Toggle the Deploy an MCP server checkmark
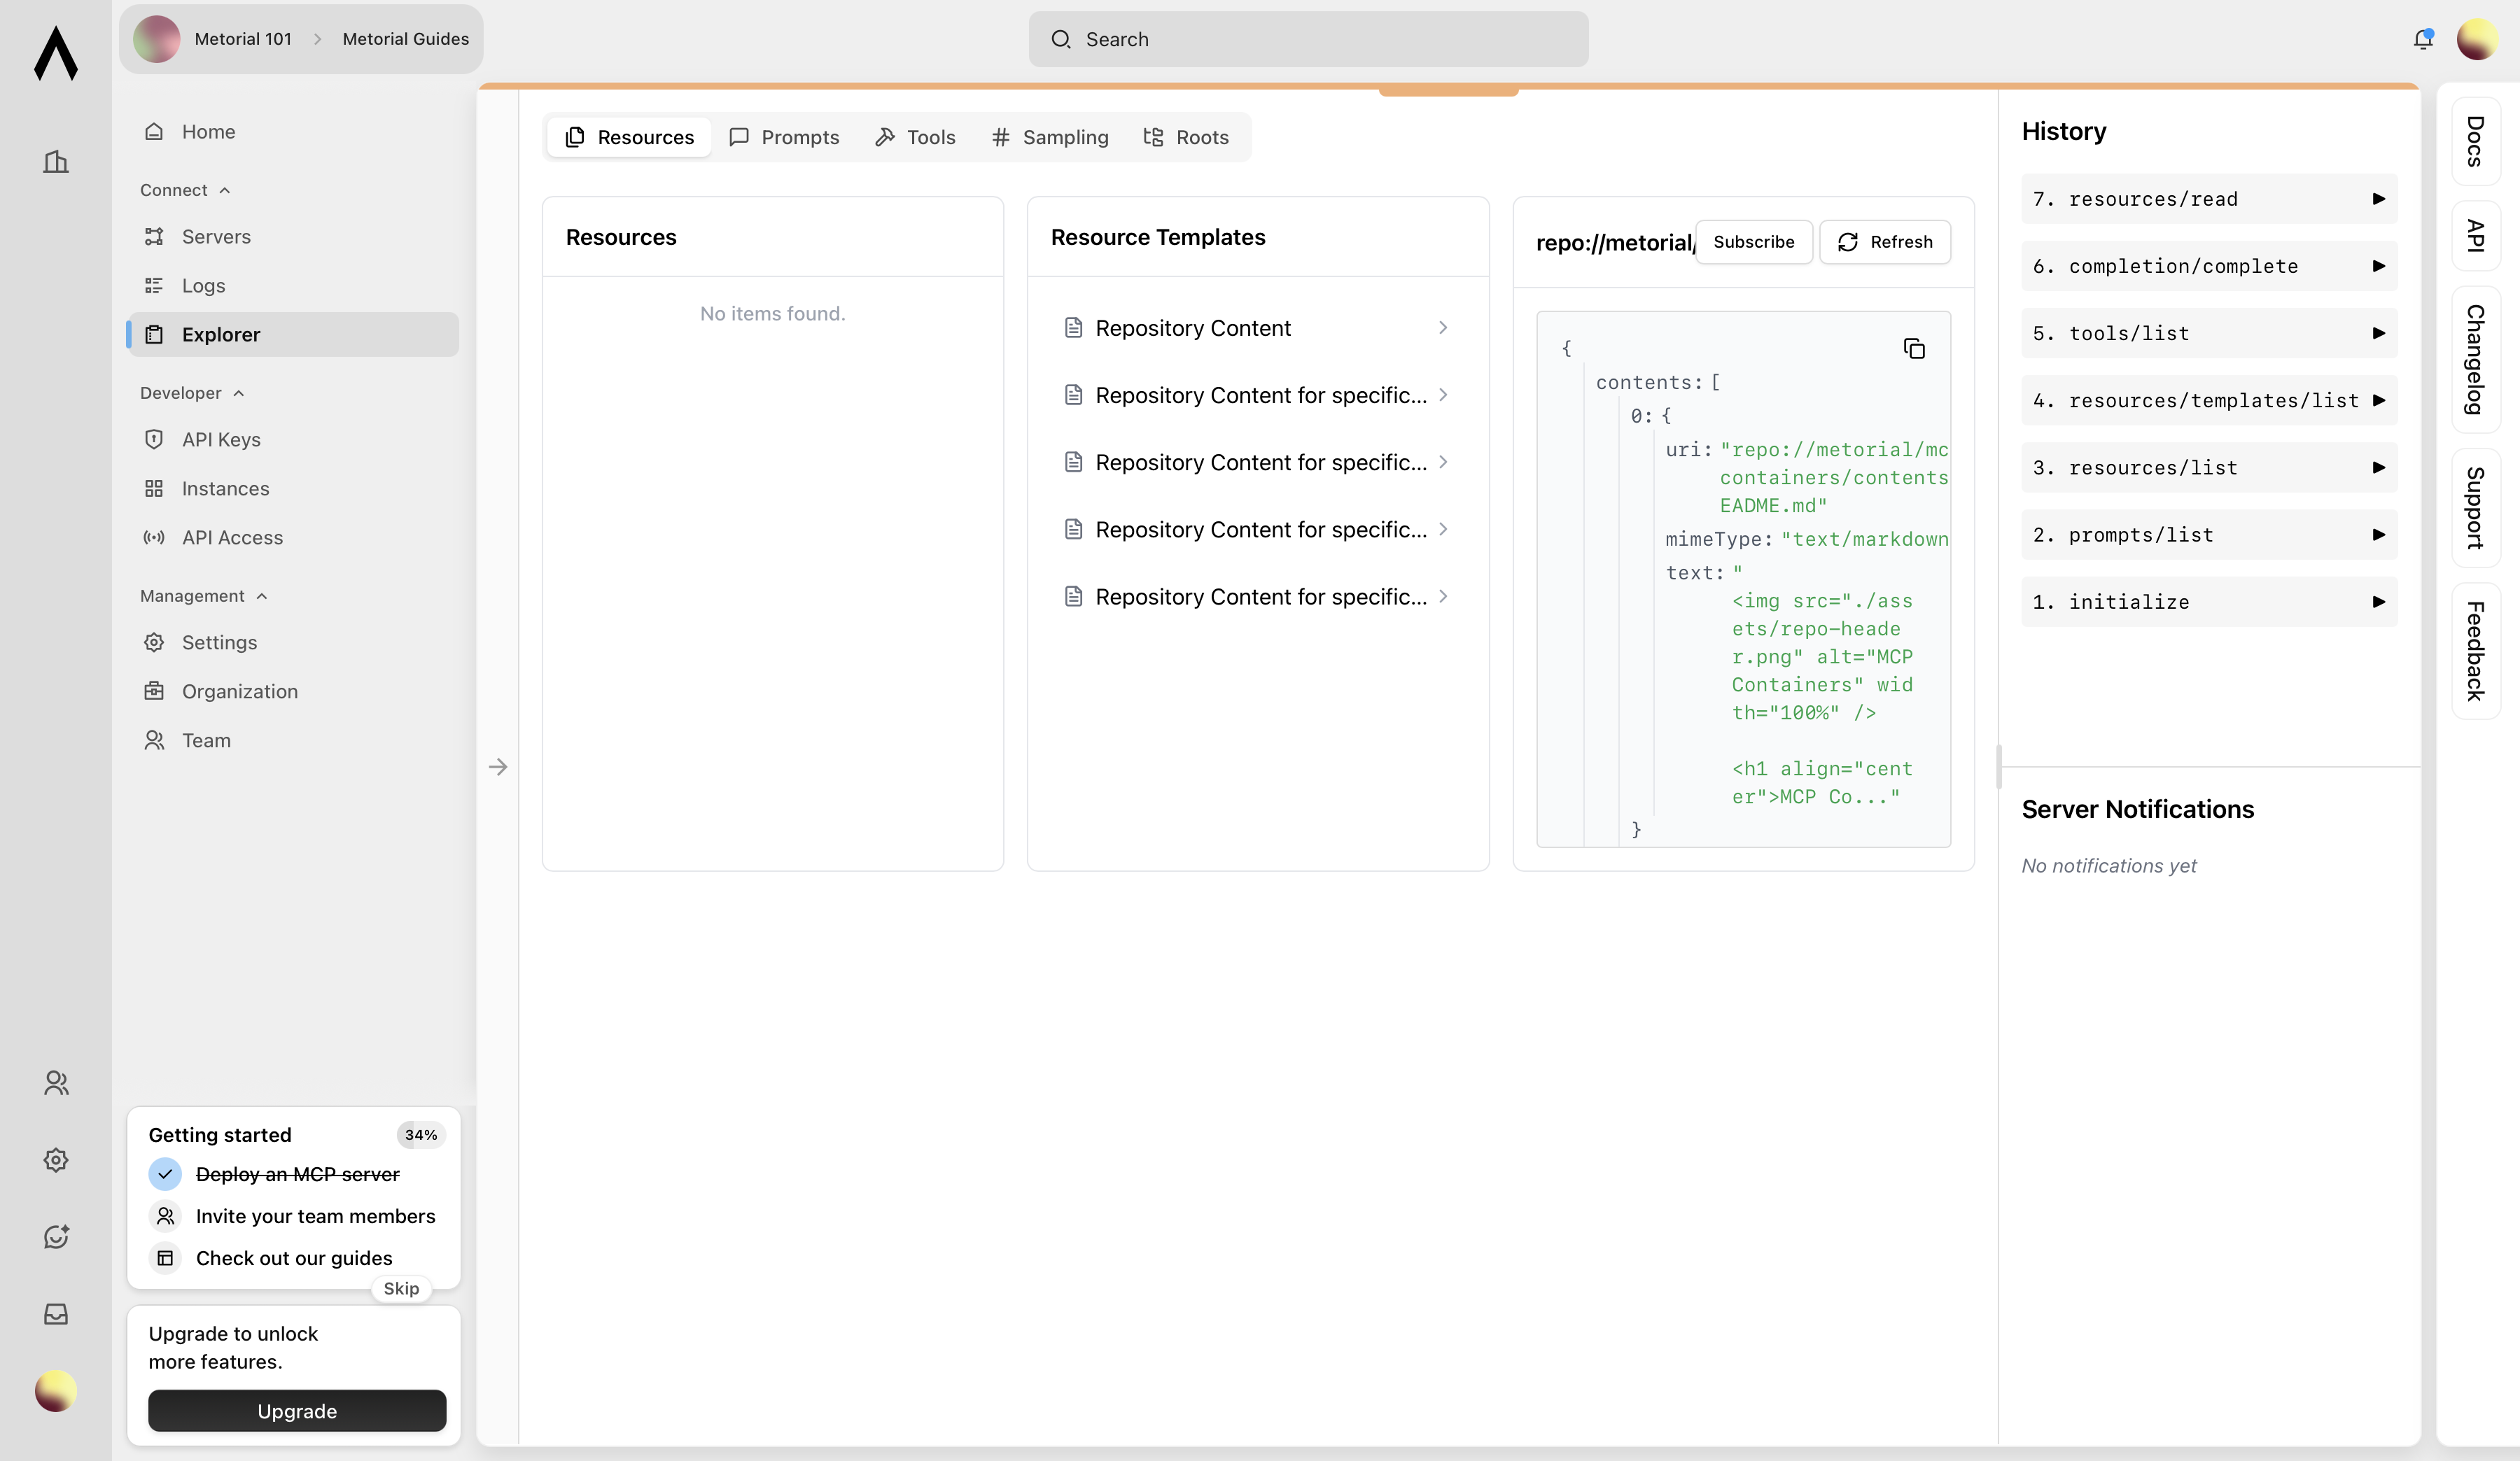The image size is (2520, 1461). click(x=165, y=1174)
